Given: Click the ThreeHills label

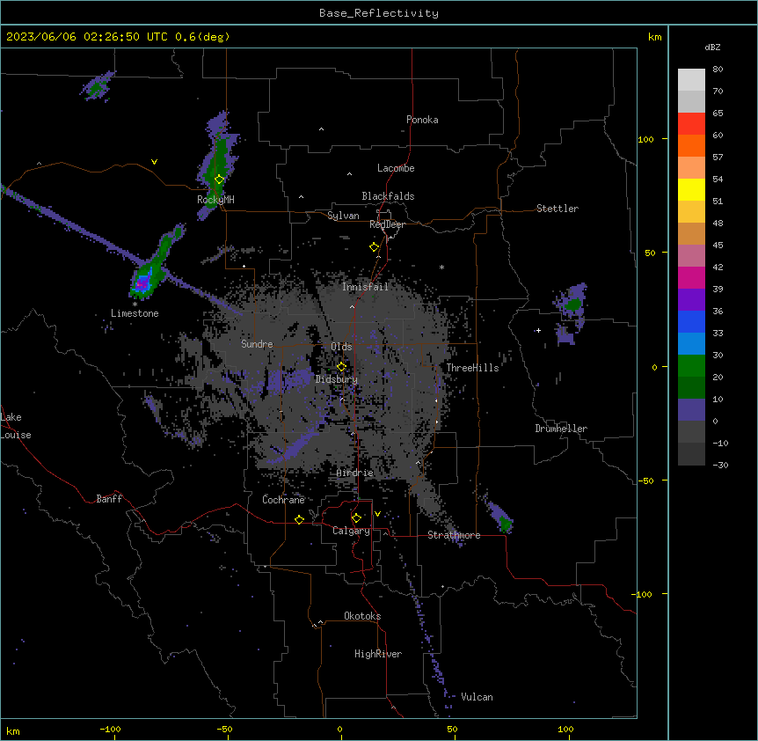Looking at the screenshot, I should tap(472, 368).
